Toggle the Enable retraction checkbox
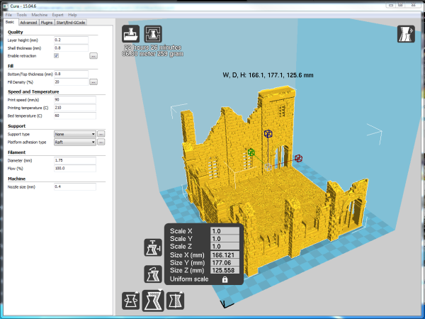The height and width of the screenshot is (319, 425). (57, 55)
